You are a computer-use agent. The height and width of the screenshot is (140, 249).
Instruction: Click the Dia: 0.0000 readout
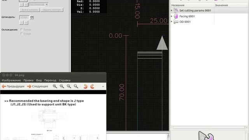pos(88,5)
